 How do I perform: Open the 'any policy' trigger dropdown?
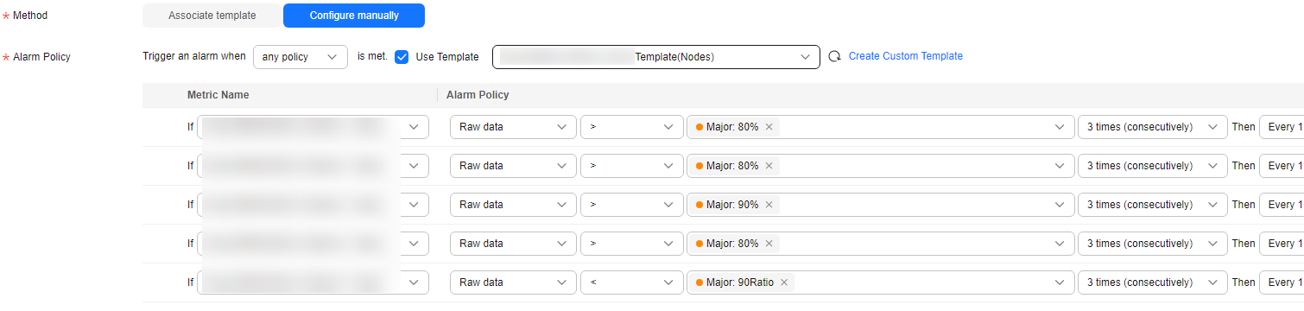[301, 57]
